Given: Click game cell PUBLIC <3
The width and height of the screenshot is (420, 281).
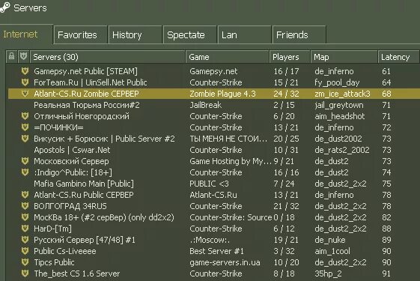Looking at the screenshot, I should pyautogui.click(x=209, y=184).
